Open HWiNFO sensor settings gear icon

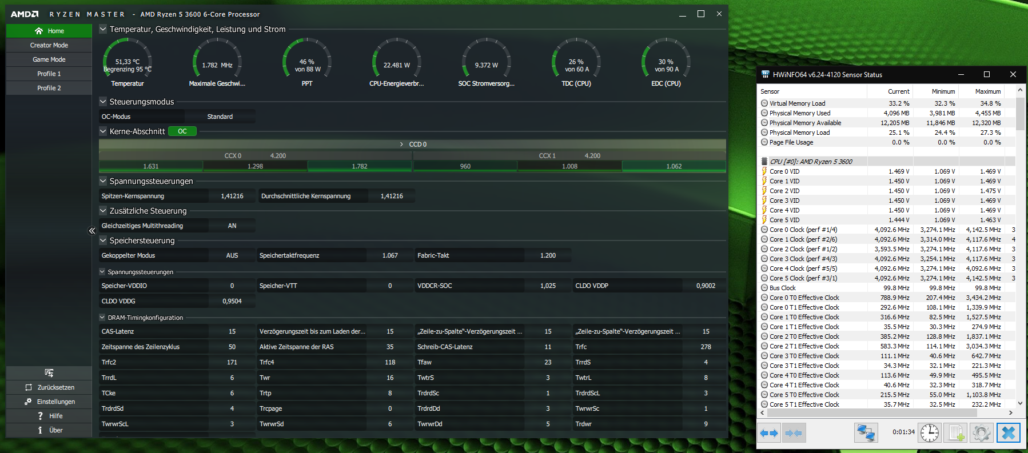click(982, 433)
